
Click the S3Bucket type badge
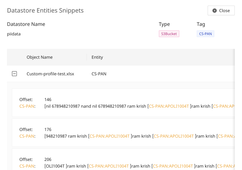(169, 34)
